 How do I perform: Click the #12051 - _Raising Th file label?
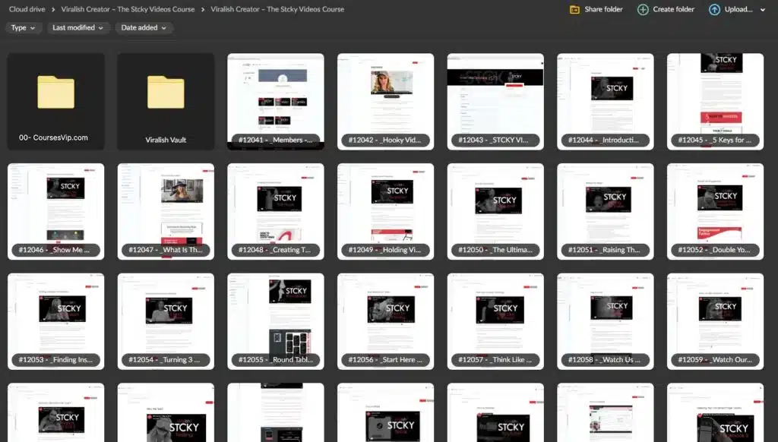pos(605,250)
